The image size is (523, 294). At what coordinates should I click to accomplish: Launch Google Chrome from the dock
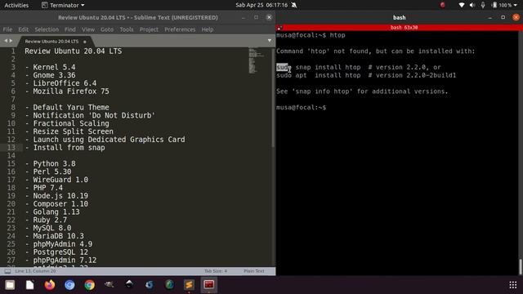pyautogui.click(x=89, y=285)
